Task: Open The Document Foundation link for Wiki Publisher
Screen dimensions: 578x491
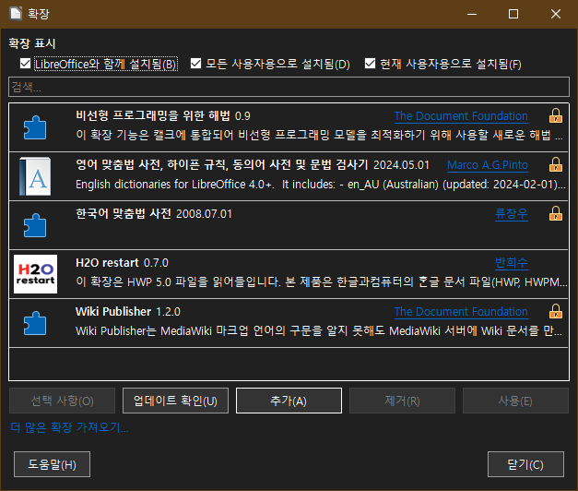Action: click(x=461, y=312)
